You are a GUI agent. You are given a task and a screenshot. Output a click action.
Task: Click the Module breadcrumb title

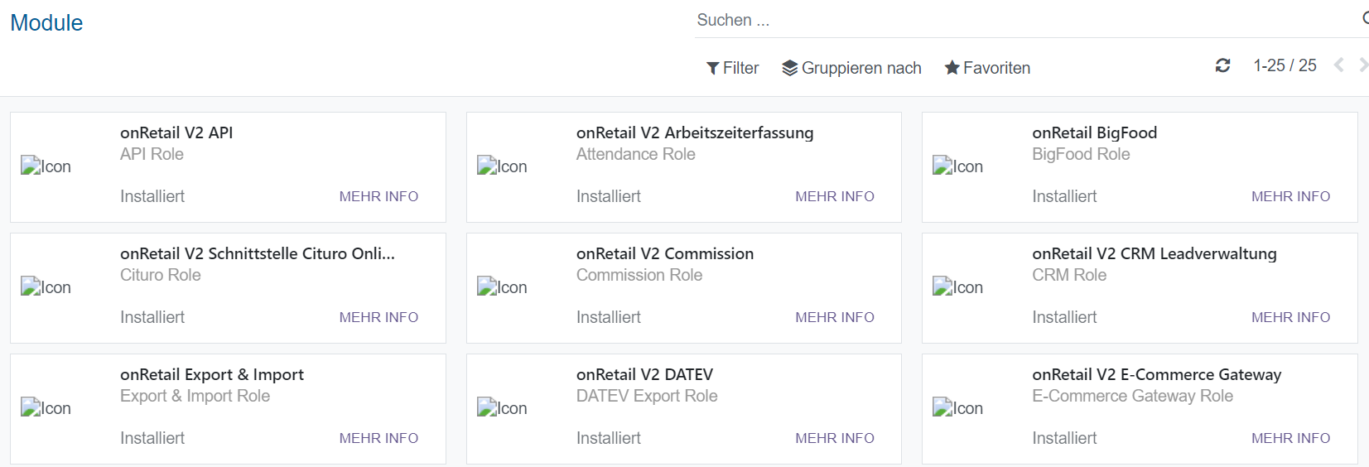46,23
